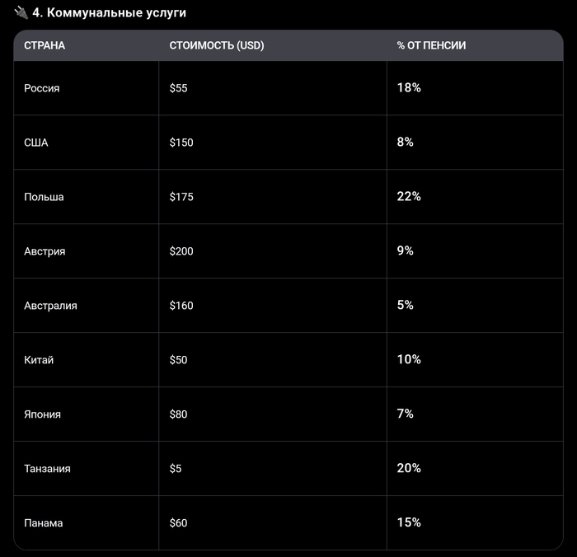Click the plug icon beside the heading

pyautogui.click(x=21, y=13)
